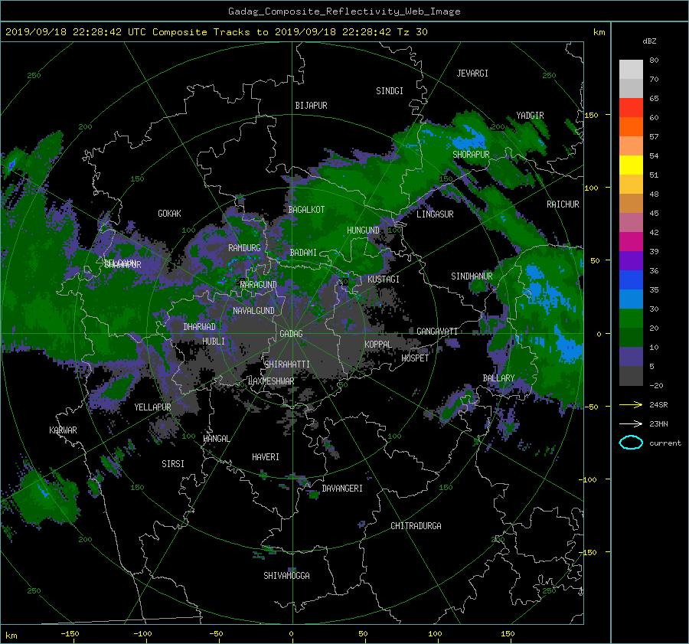Pick the light gray 70–80 dBZ legend swatch
This screenshot has height=644, width=689.
point(631,70)
